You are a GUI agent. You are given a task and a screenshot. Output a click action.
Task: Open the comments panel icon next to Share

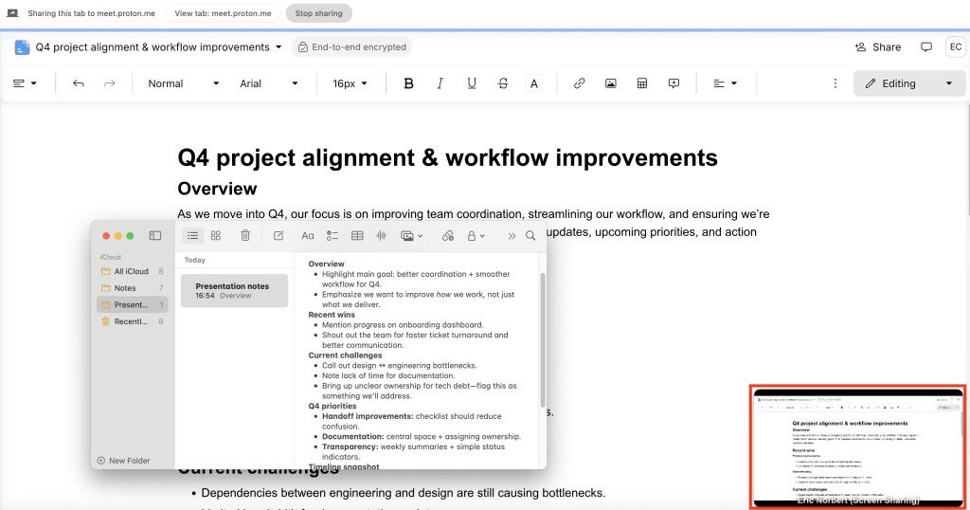926,47
